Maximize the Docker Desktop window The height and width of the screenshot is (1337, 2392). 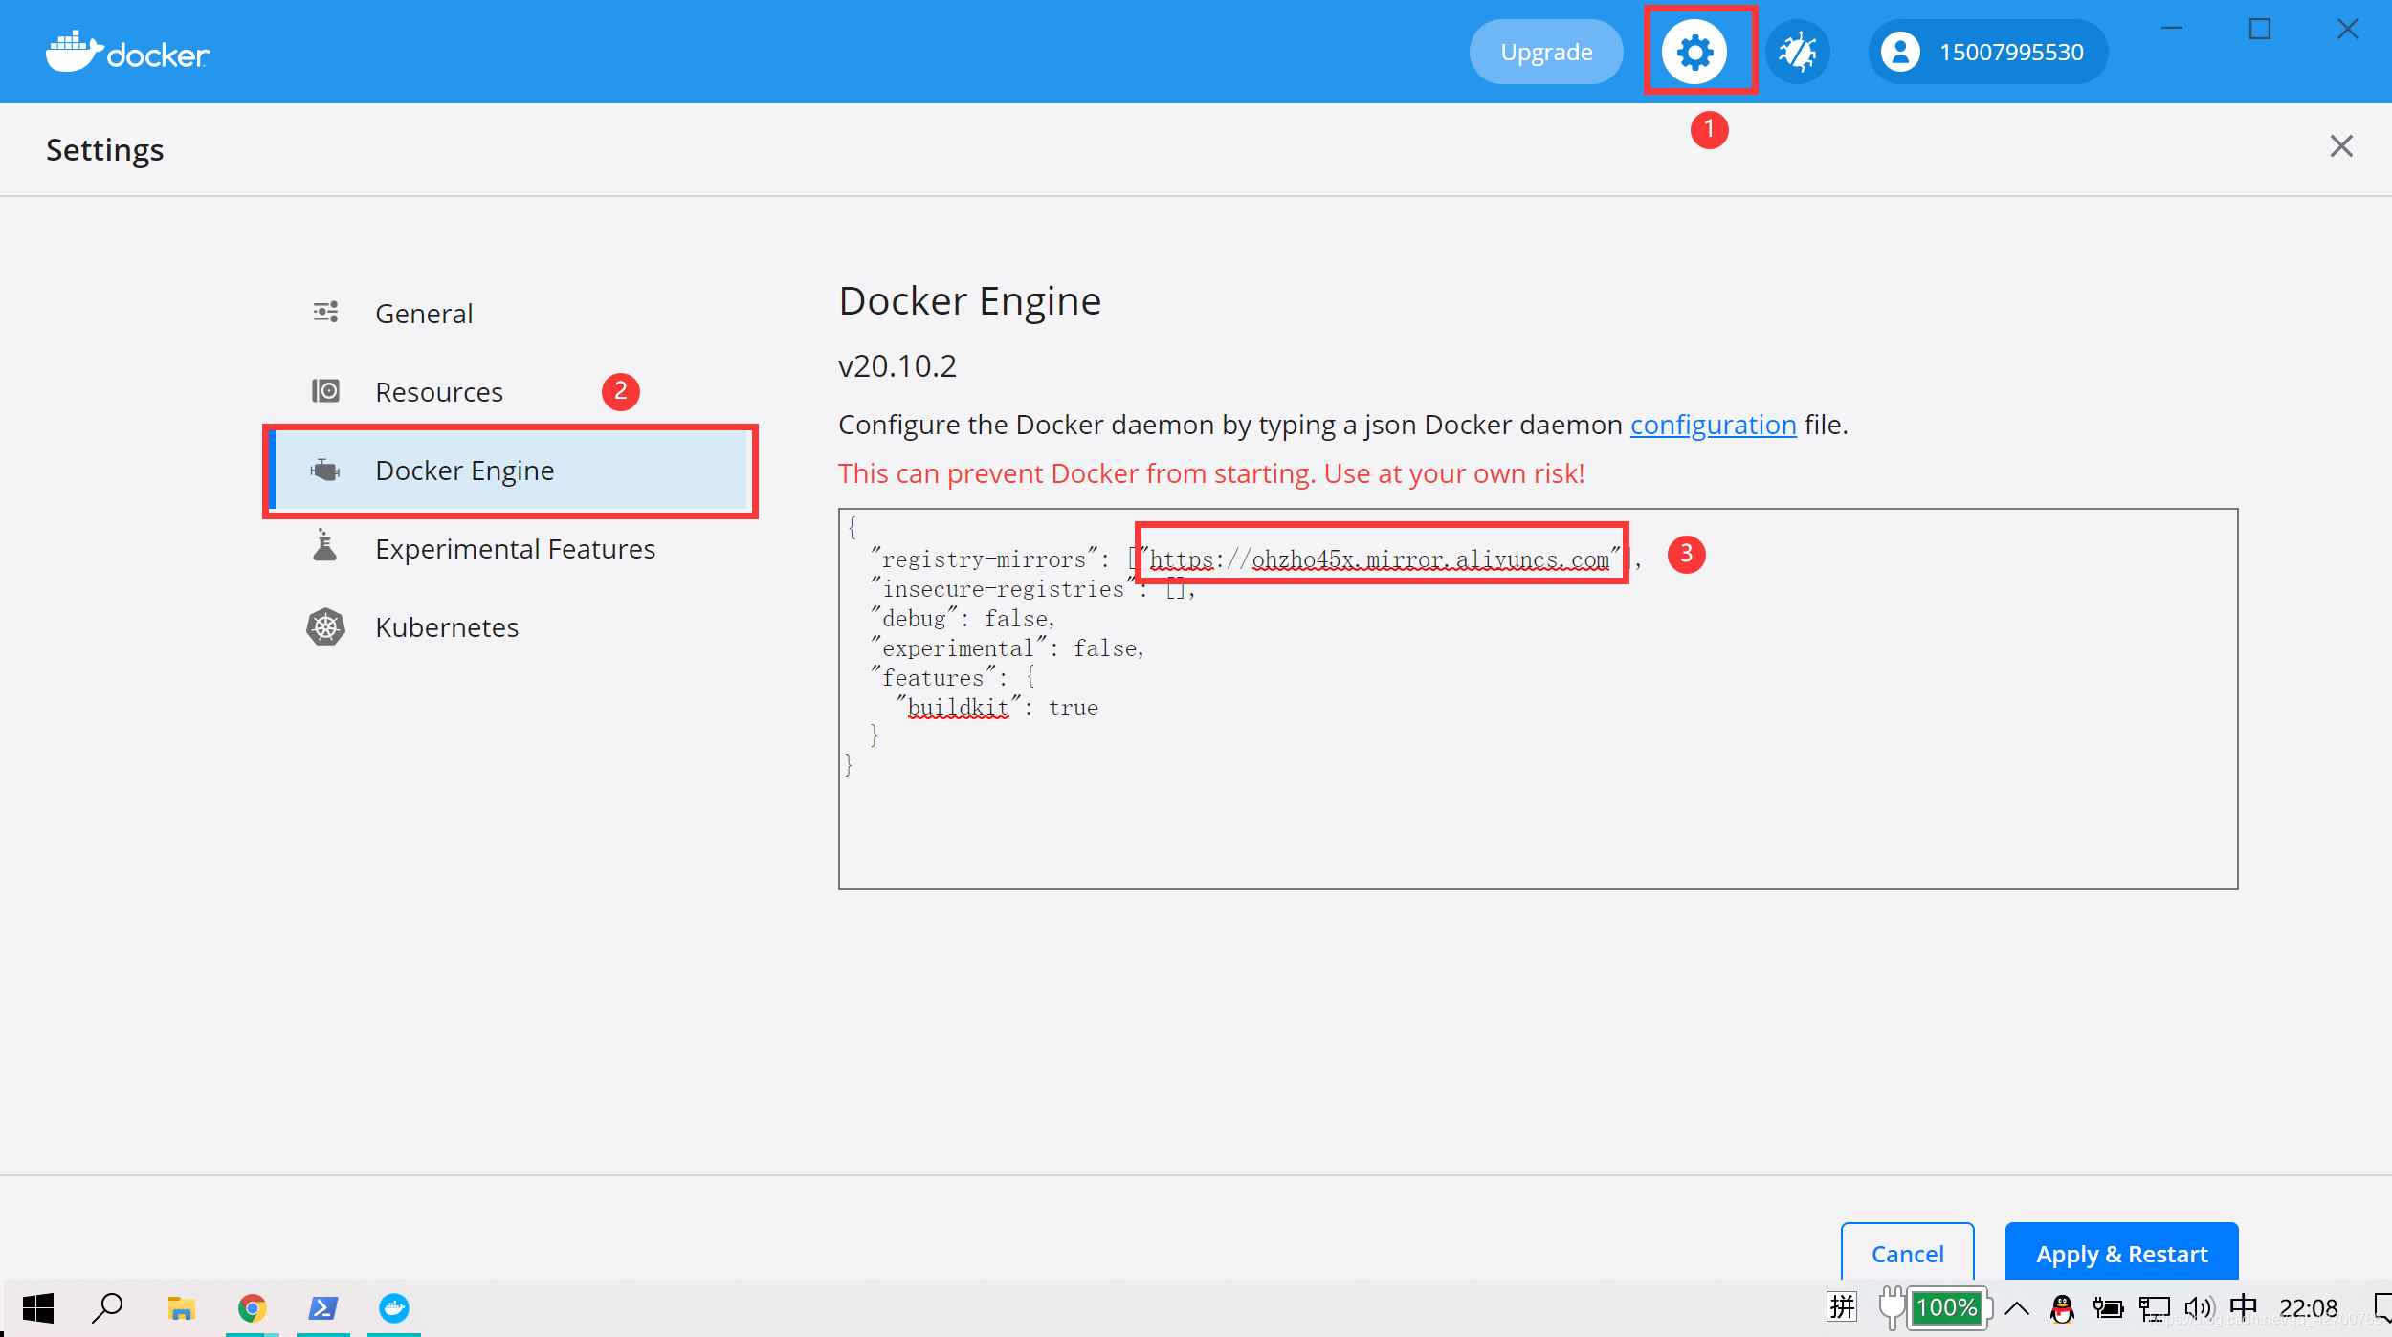[2260, 29]
